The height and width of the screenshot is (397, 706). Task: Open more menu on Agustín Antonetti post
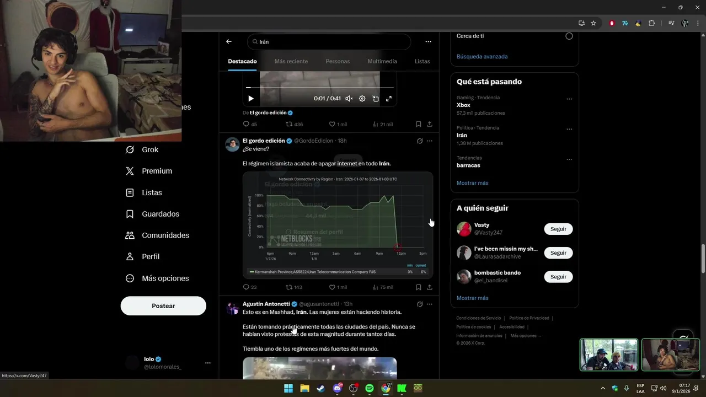430,304
